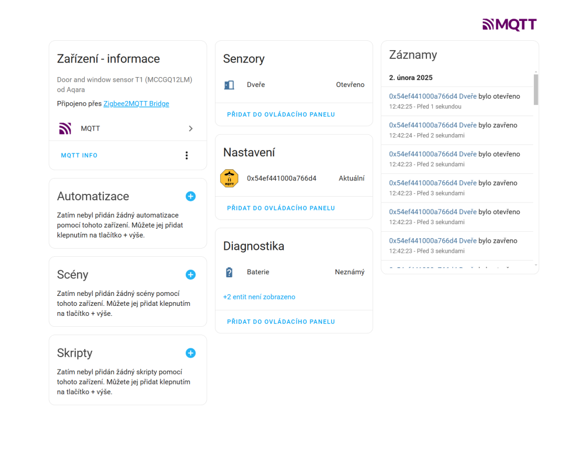Add Nastavení card to dashboard
The image size is (584, 450).
pyautogui.click(x=281, y=208)
